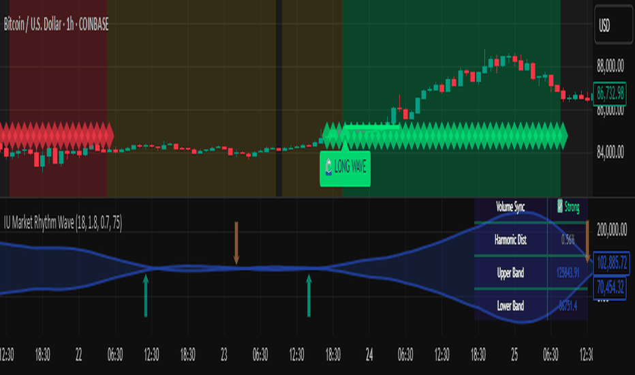The image size is (635, 375).
Task: Click the 06:30 time label following 22
Action: click(x=115, y=355)
